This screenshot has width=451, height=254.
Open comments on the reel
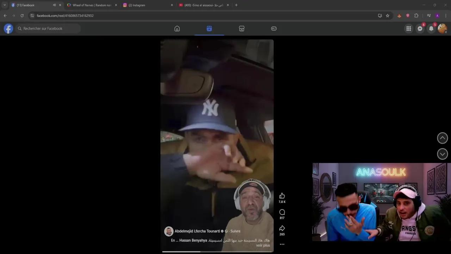coord(282,212)
